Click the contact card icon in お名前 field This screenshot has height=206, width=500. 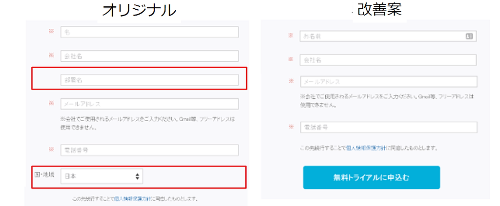[469, 36]
